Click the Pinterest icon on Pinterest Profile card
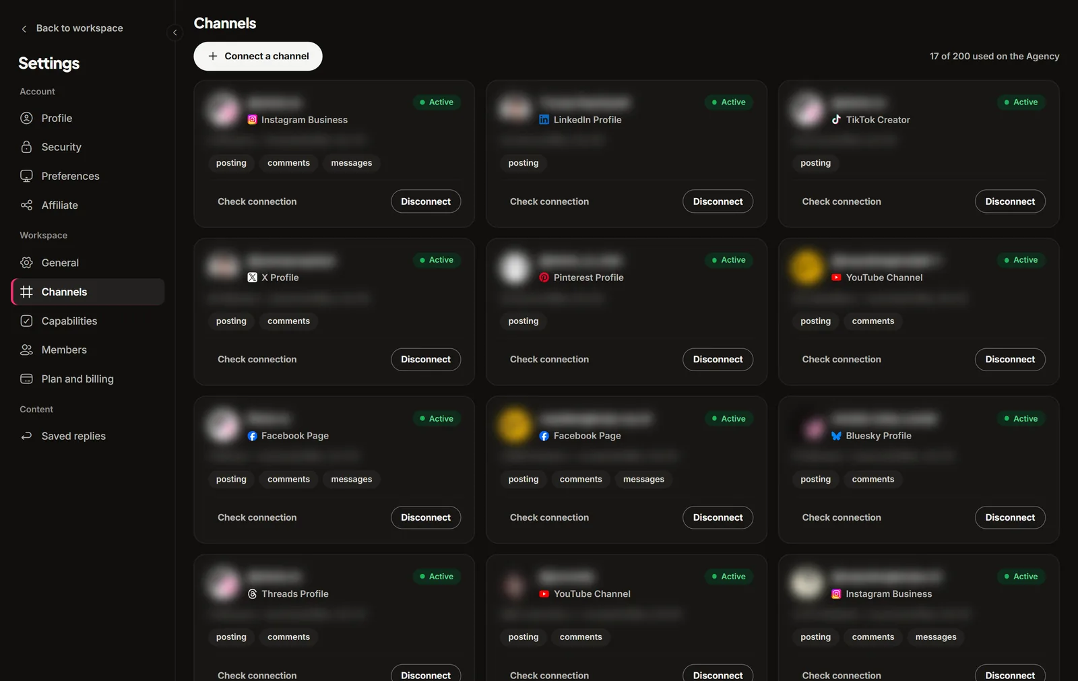 point(544,278)
